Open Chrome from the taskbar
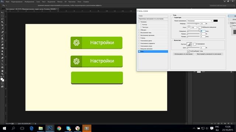Screen dimensions: 236x132 (x=59, y=128)
